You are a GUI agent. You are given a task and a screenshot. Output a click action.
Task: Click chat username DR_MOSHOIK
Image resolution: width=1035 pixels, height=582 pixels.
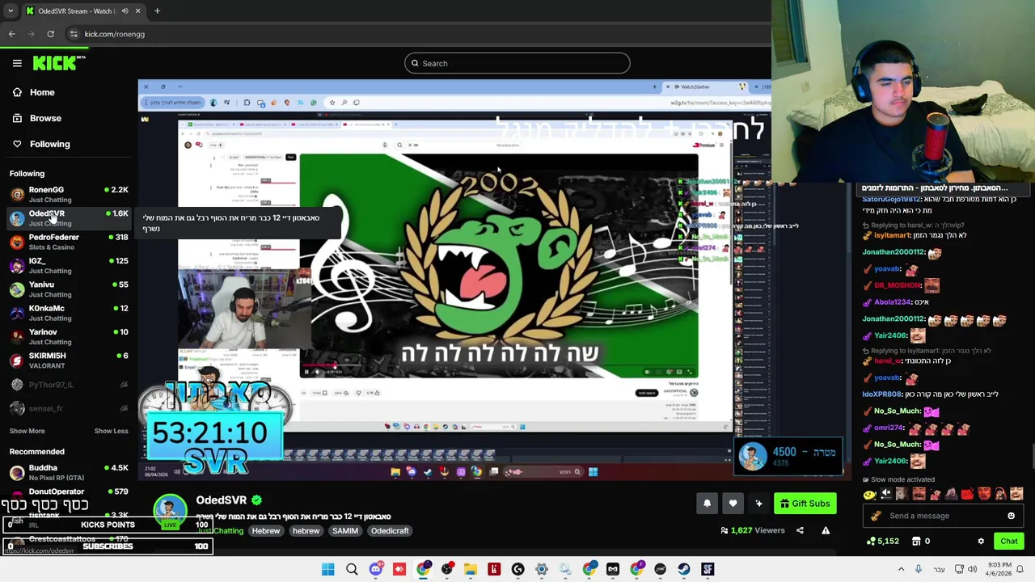point(897,285)
